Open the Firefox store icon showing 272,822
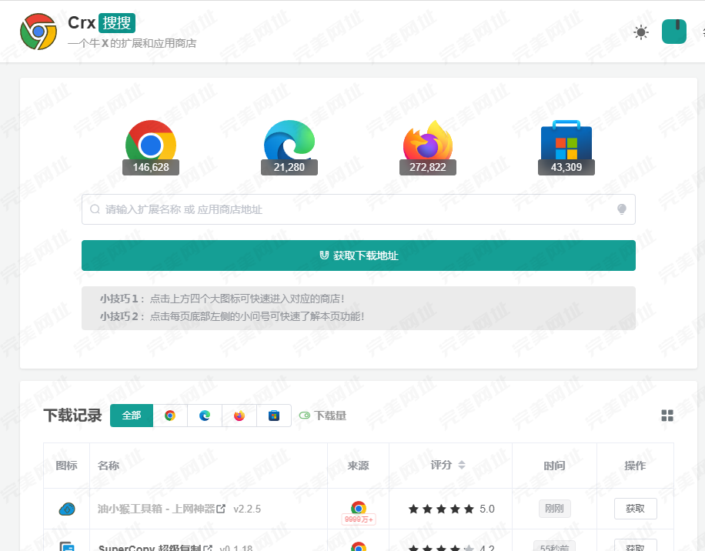The width and height of the screenshot is (705, 551). coord(428,146)
